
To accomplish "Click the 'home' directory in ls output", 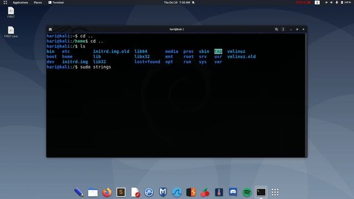I will tap(67, 56).
